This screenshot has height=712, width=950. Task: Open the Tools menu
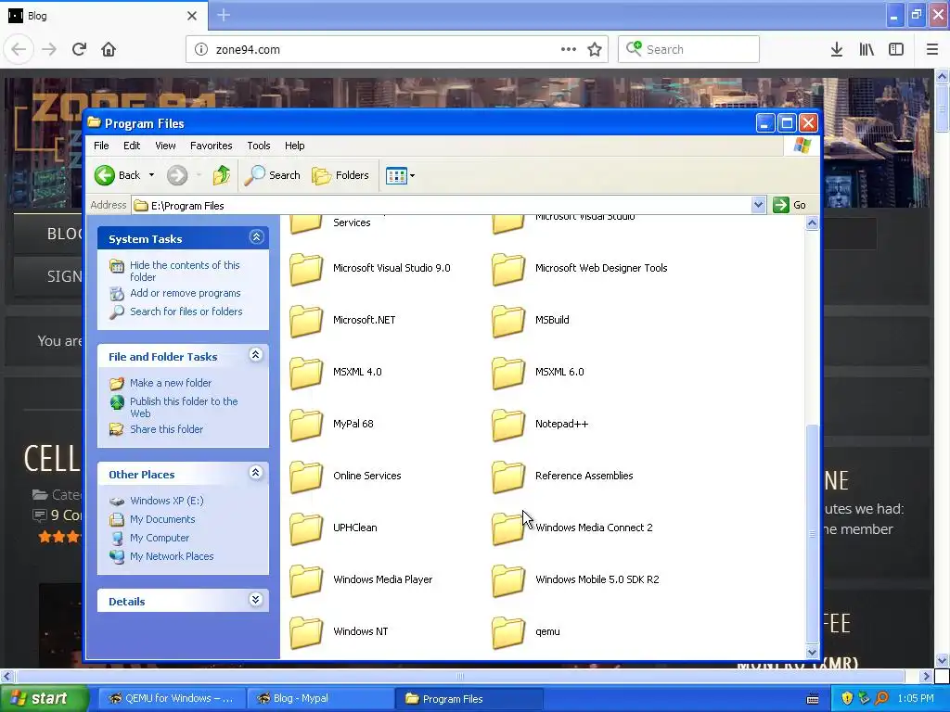259,146
